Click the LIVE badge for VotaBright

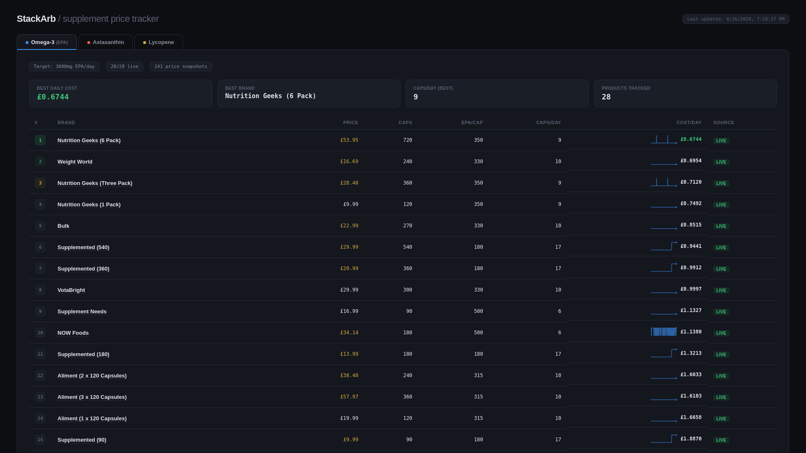(x=721, y=290)
